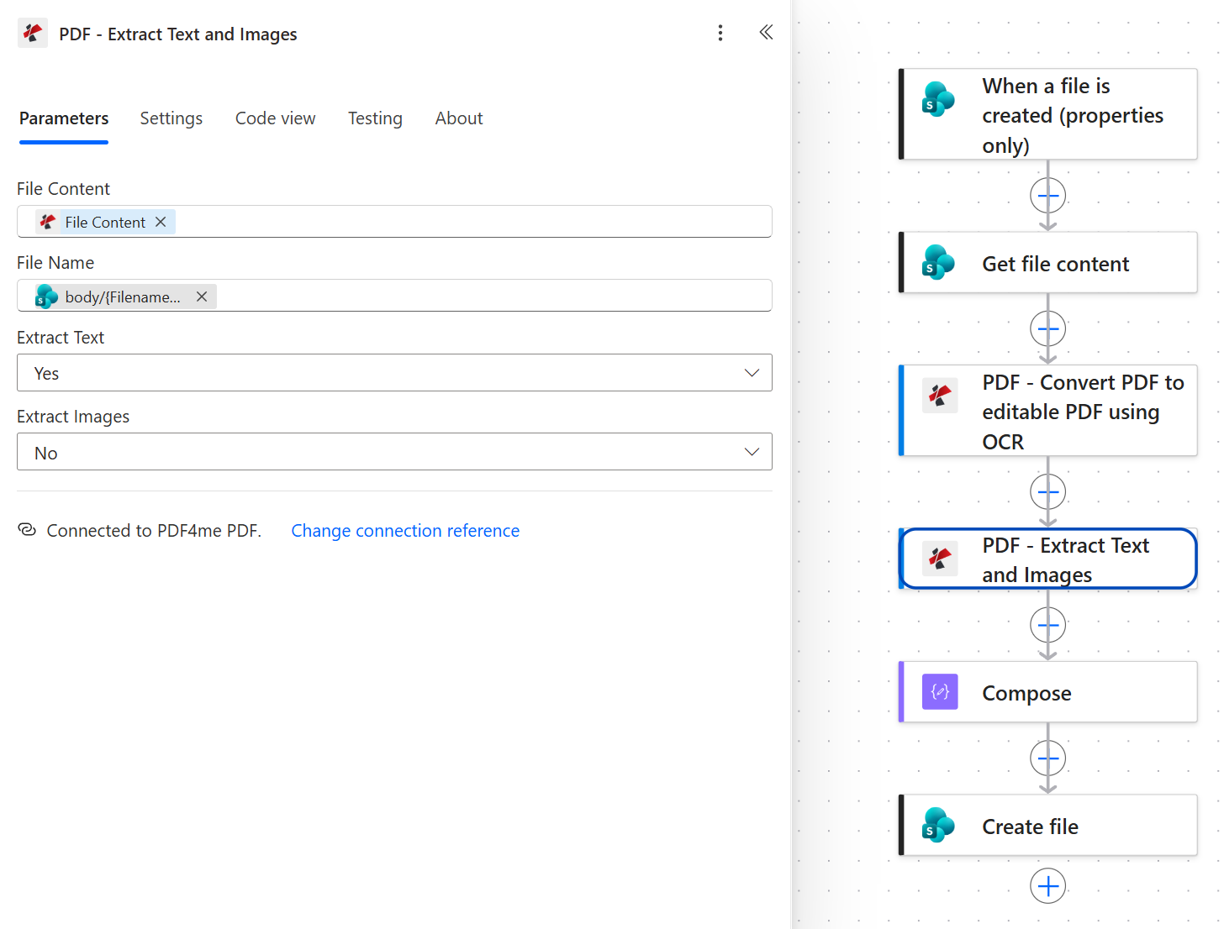
Task: Click the connection link icon
Action: tap(28, 530)
